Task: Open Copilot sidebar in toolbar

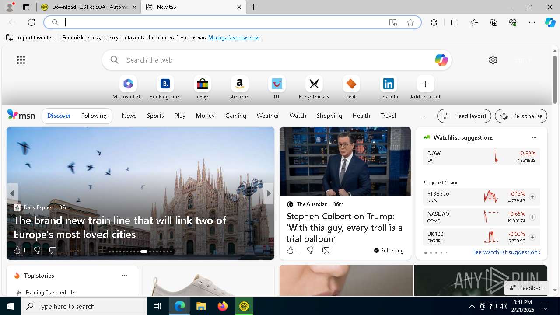Action: pos(550,22)
